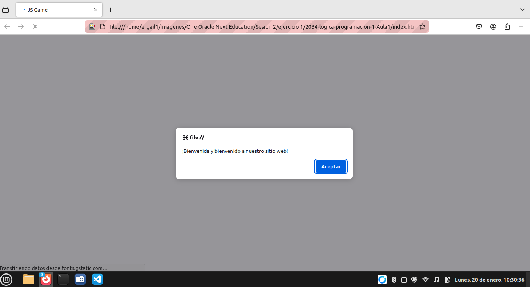The image size is (530, 287).
Task: Open the hamburger application menu
Action: tap(521, 26)
